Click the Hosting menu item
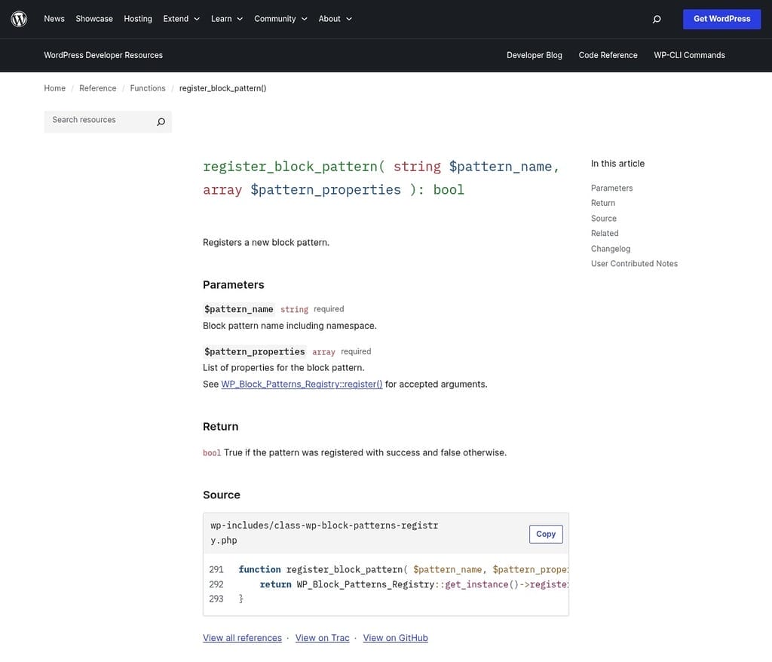The height and width of the screenshot is (662, 772). 137,19
